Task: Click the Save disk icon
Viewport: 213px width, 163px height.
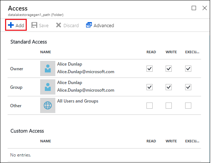Action: tap(34, 25)
